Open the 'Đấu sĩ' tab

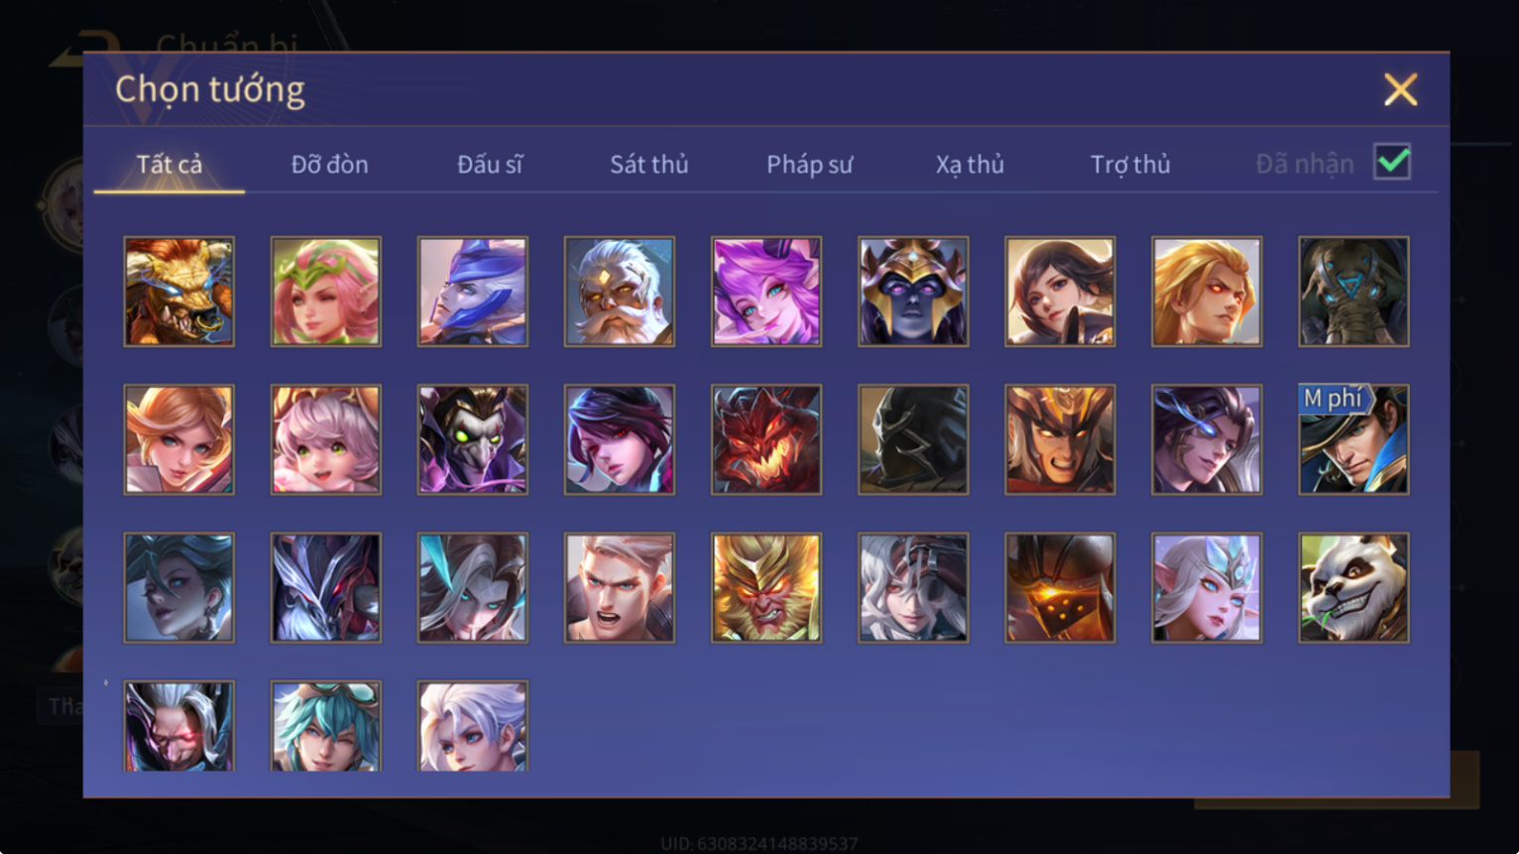(x=490, y=165)
